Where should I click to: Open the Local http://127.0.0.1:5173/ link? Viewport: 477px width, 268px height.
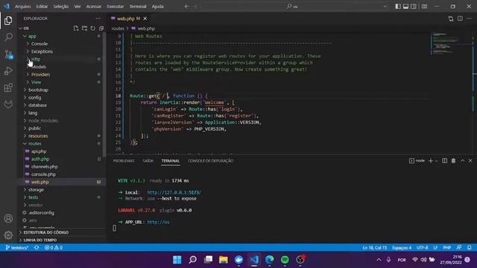174,193
